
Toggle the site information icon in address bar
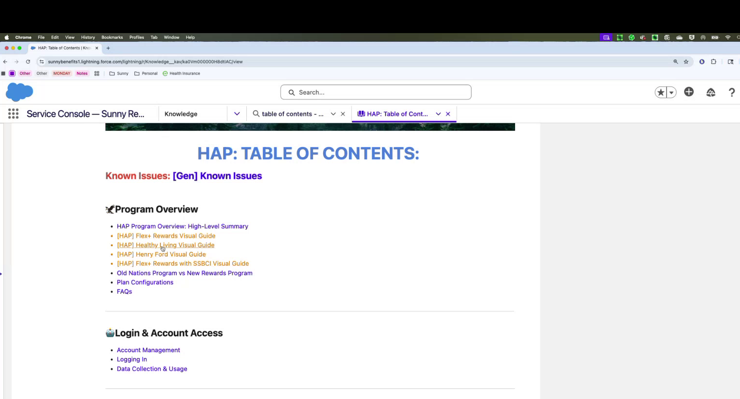pos(41,62)
